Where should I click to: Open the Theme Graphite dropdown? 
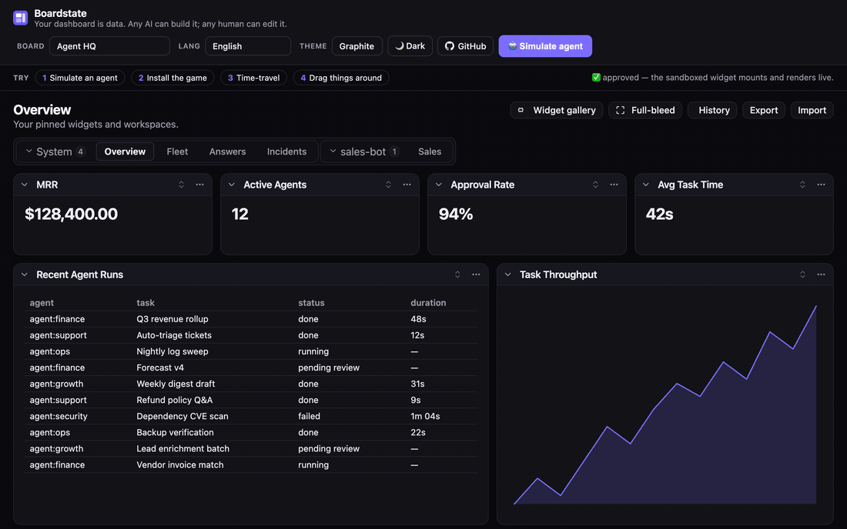(x=357, y=46)
